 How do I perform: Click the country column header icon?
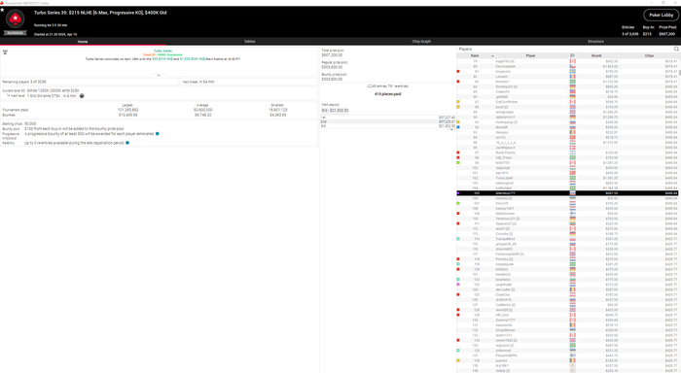[x=572, y=55]
